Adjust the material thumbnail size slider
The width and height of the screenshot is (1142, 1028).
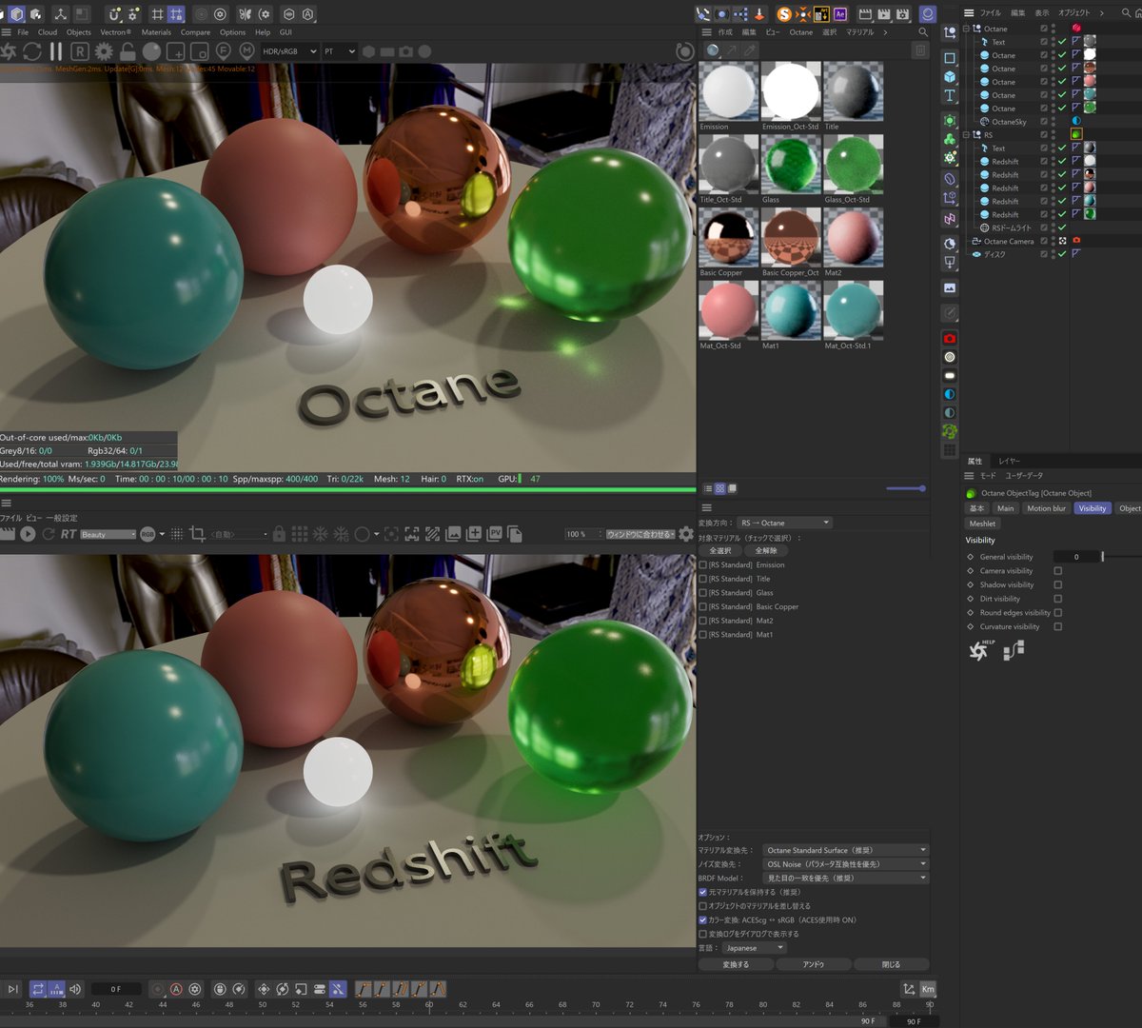[906, 488]
